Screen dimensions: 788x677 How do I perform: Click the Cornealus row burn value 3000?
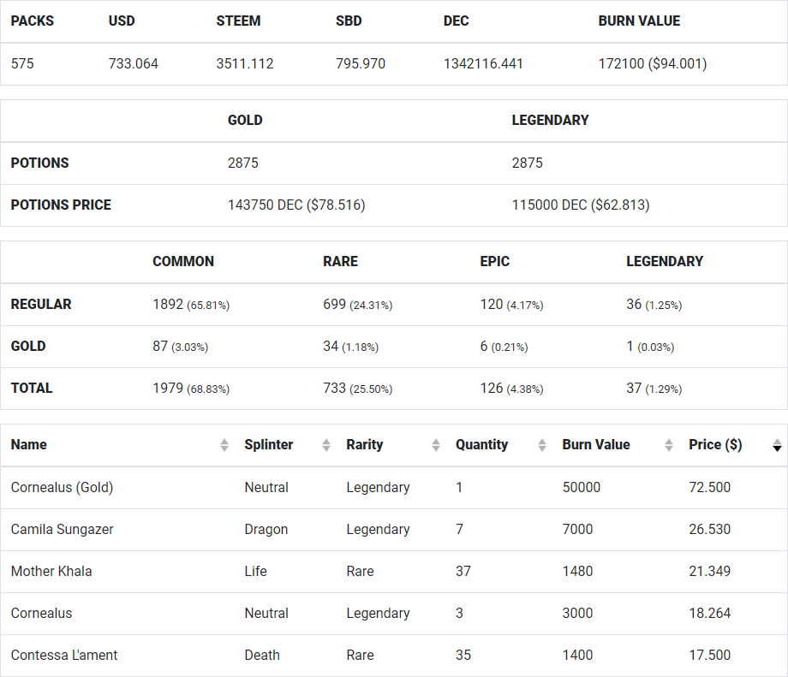pos(577,613)
